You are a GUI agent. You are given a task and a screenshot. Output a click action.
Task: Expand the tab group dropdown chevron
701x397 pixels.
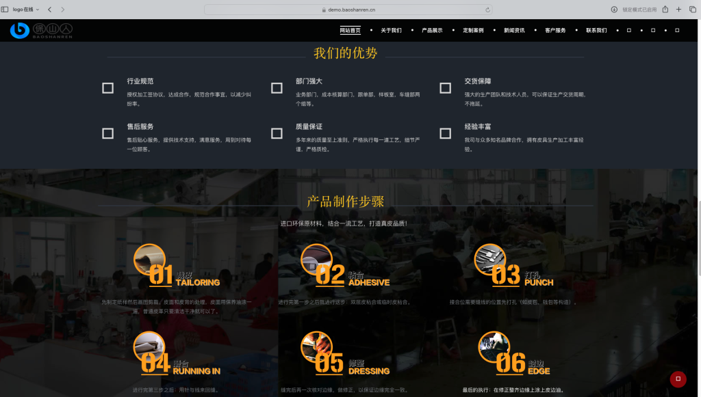(x=37, y=10)
